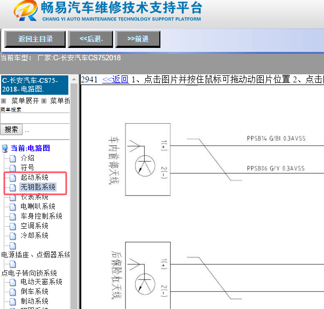Open the 仪表系统 tree item
Viewport: 324px width, 309px height.
pyautogui.click(x=34, y=197)
